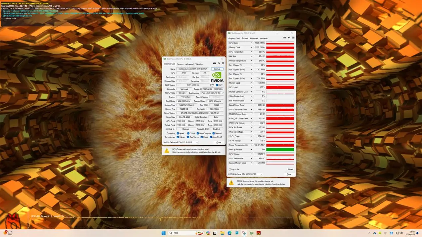Open Microsoft Edge from the taskbar
422x237 pixels.
[229, 233]
